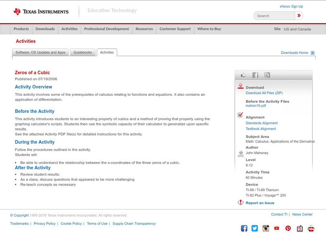Share via the gray Facebook icon

[x=255, y=75]
